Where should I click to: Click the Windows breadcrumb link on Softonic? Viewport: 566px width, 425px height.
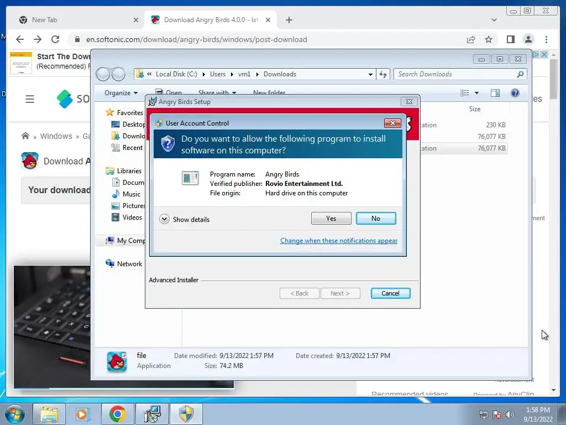coord(56,136)
